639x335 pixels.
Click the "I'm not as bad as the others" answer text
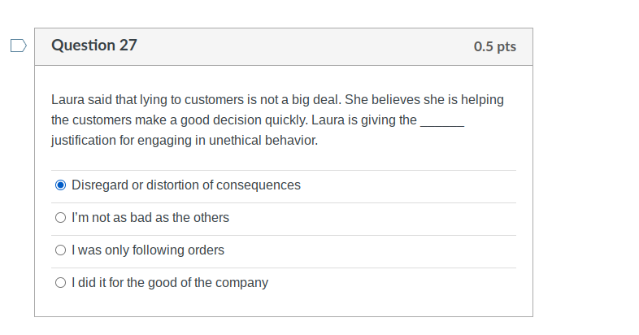coord(150,218)
